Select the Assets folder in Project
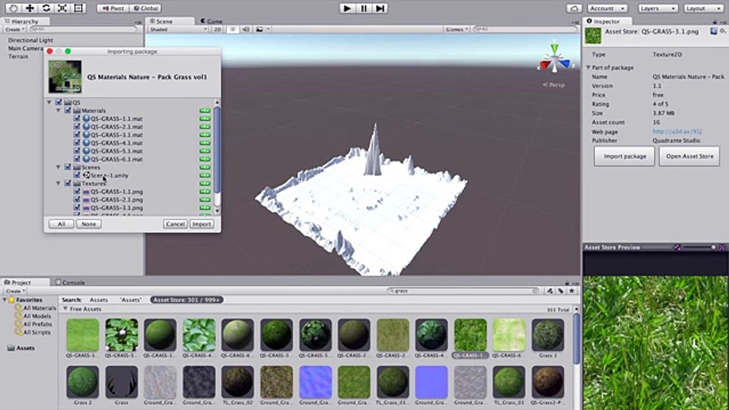 (x=21, y=348)
